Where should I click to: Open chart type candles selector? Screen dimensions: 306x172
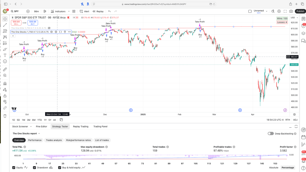[45, 11]
